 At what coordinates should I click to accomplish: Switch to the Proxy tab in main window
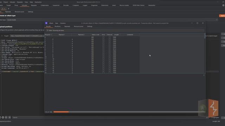(x=16, y=5)
